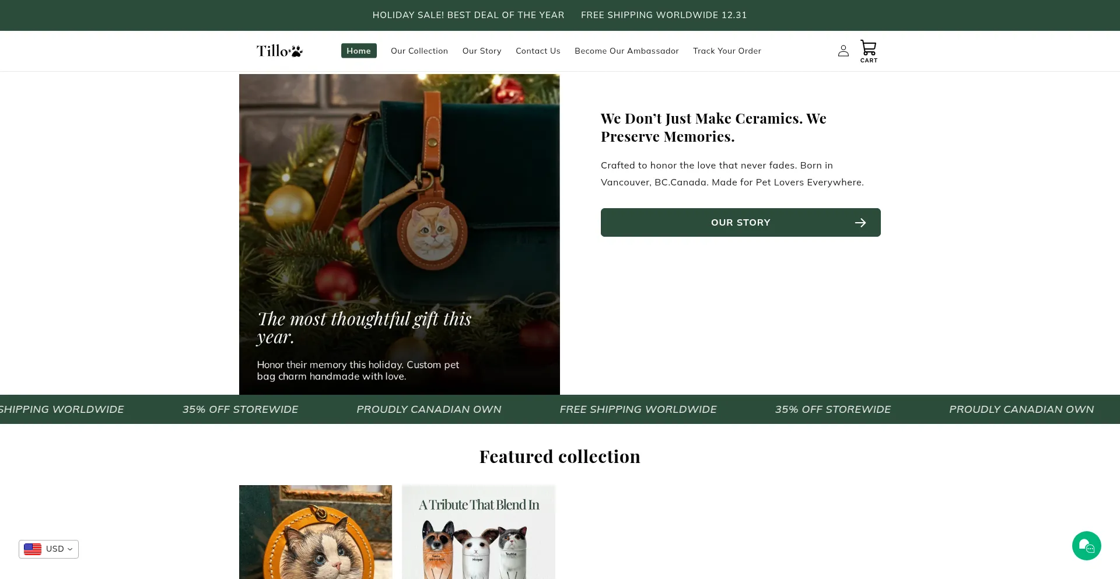Screen dimensions: 1120x579
Task: Expand the USD currency dropdown
Action: [49, 549]
